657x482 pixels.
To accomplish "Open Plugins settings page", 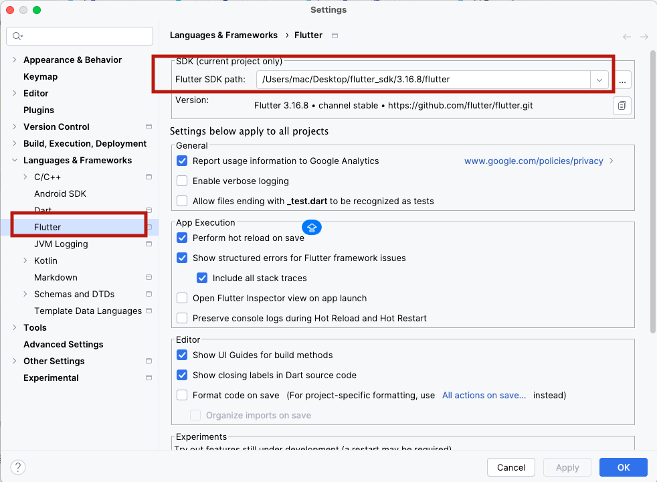I will (x=39, y=110).
